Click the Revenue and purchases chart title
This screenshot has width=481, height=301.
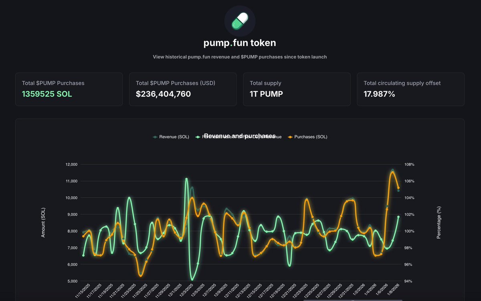(x=239, y=135)
